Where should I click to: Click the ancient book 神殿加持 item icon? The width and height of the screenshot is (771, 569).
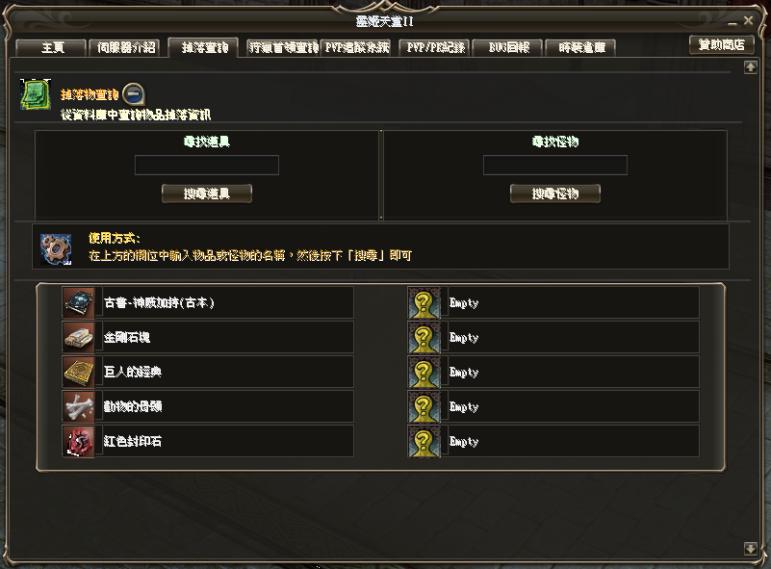[x=79, y=303]
